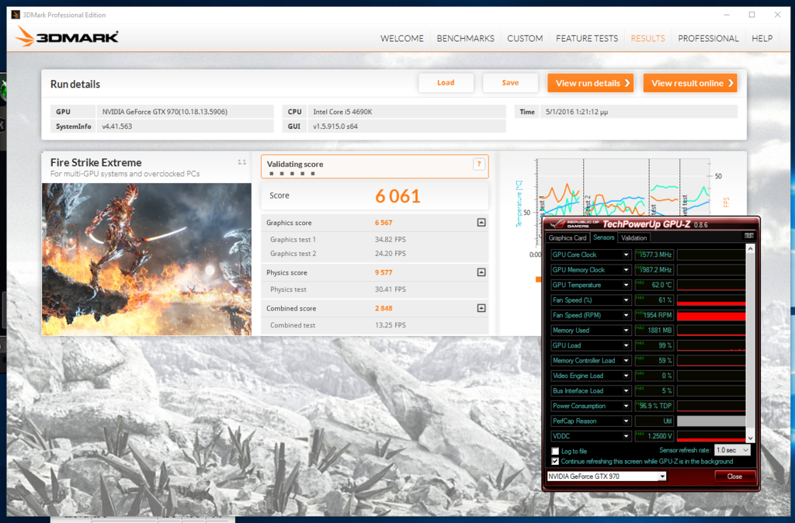Open the HELP tab

pos(762,39)
